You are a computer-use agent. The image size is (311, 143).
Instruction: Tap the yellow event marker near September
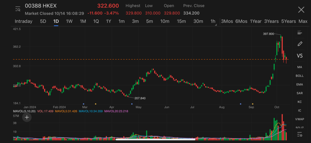(x=253, y=104)
